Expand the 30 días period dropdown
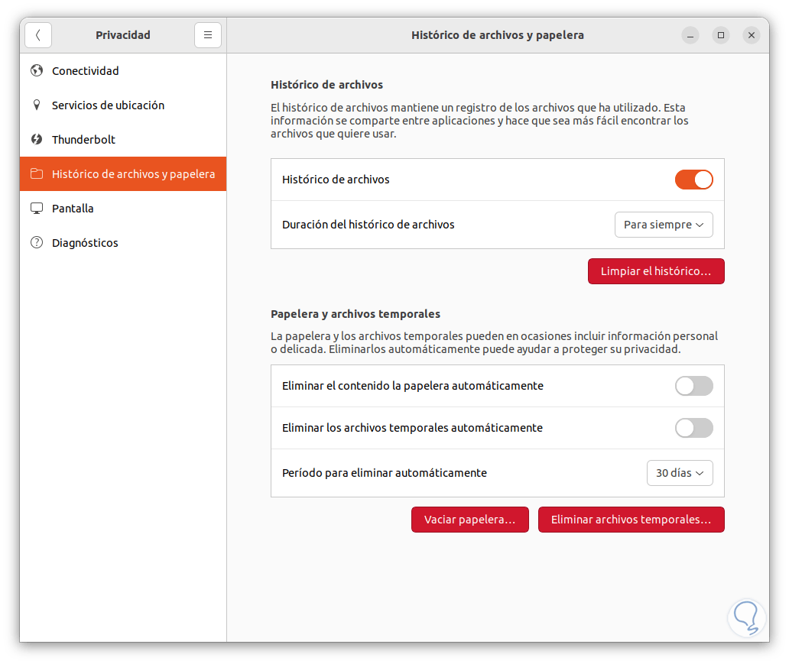This screenshot has width=789, height=664. pyautogui.click(x=680, y=473)
